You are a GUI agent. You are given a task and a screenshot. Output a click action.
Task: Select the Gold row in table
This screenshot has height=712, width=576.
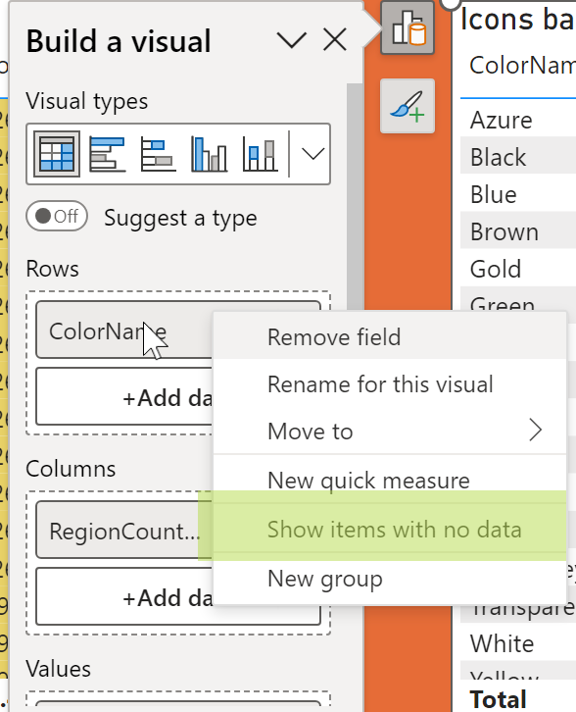[518, 269]
